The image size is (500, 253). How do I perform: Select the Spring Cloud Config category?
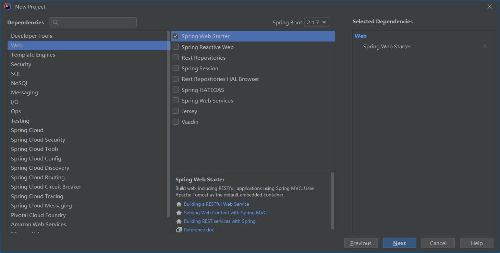click(36, 159)
